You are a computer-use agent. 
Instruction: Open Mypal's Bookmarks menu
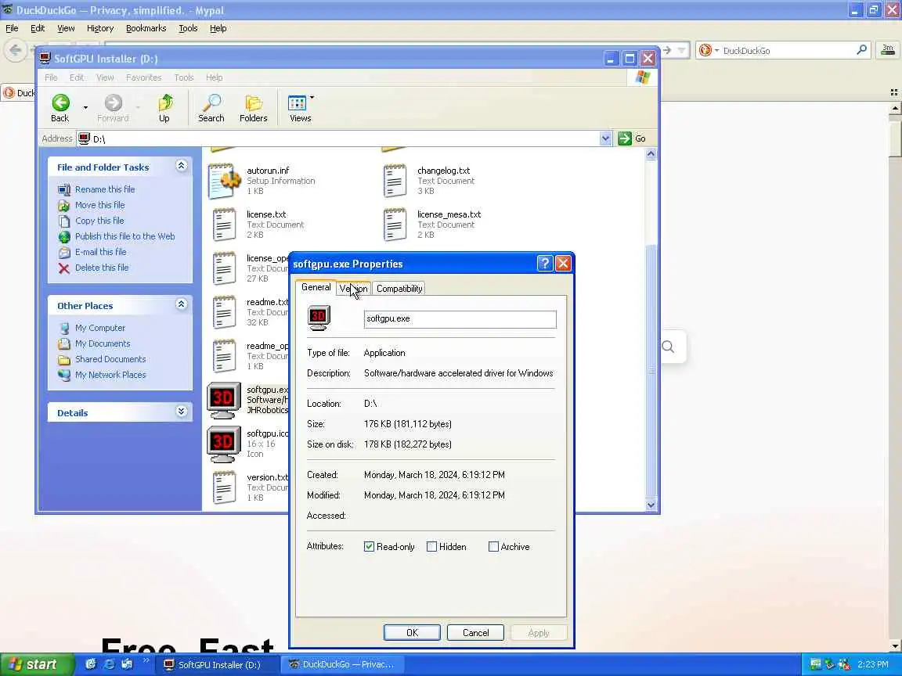[x=146, y=28]
